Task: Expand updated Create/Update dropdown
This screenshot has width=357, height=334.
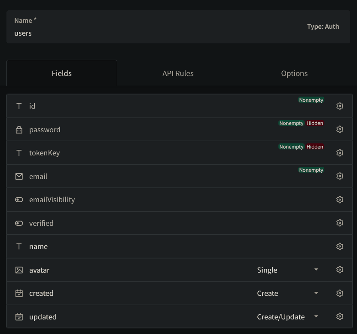Action: pos(287,317)
